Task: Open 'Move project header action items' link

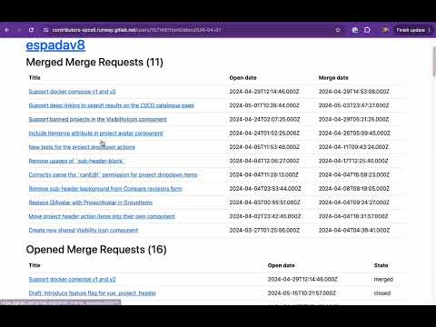Action: coord(102,216)
